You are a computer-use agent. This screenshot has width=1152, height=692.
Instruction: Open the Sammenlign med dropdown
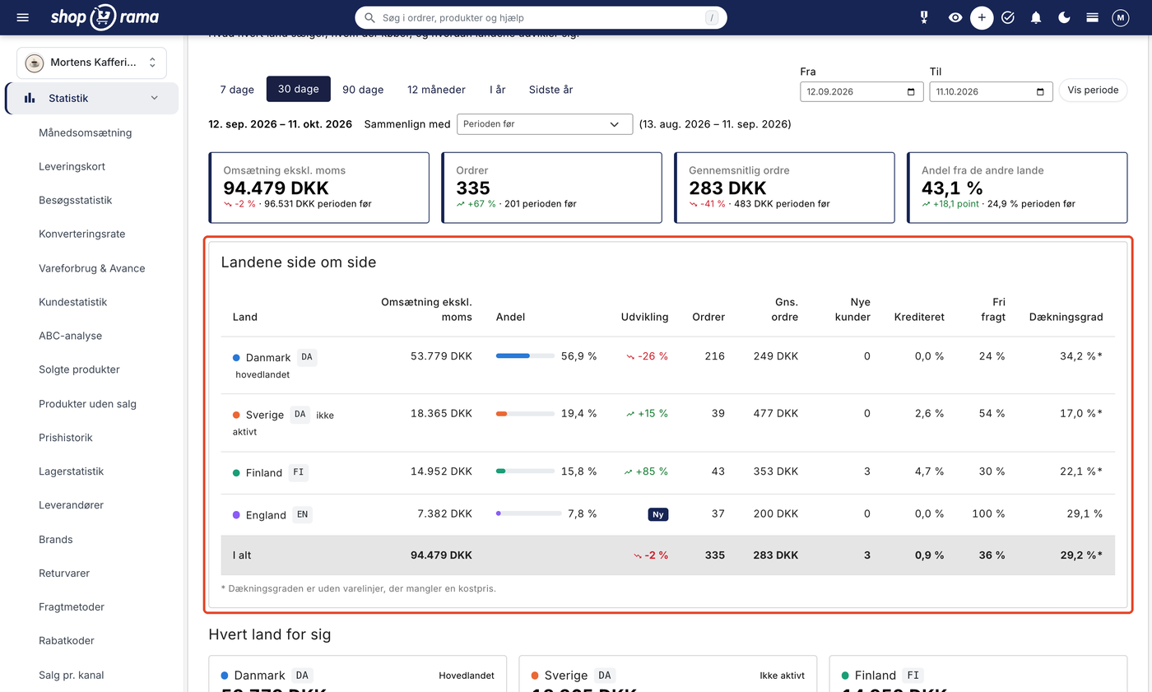(544, 124)
